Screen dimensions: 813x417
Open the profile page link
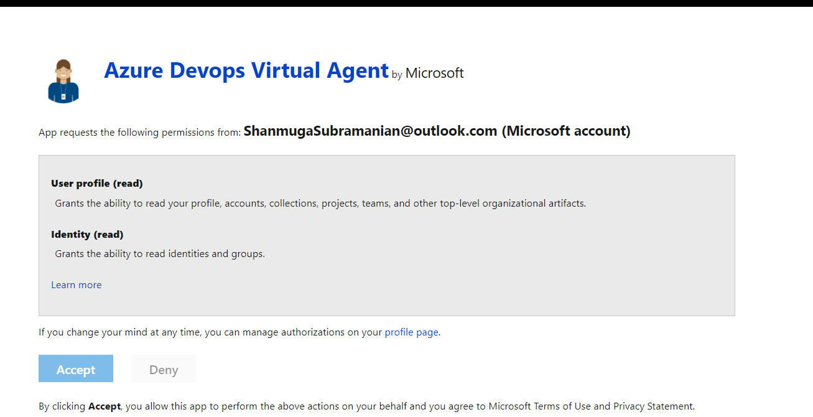pos(412,332)
